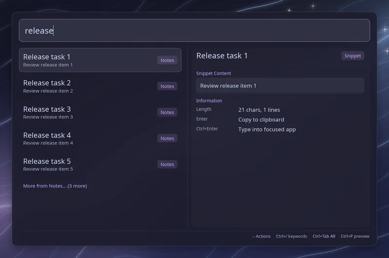Screen dimensions: 389x258
Task: Click subtitle "Review release item 4"
Action: pos(48,143)
